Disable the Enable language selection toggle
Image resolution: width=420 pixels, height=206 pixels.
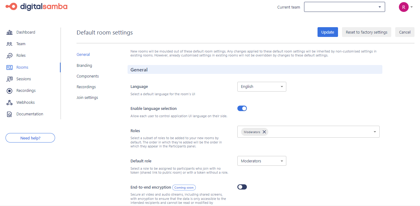[x=242, y=108]
